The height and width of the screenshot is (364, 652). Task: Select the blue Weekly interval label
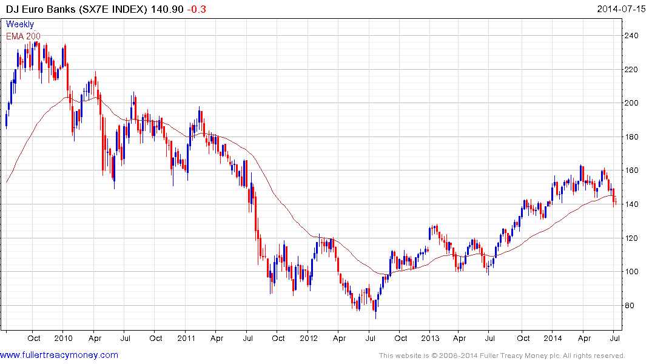(x=20, y=24)
